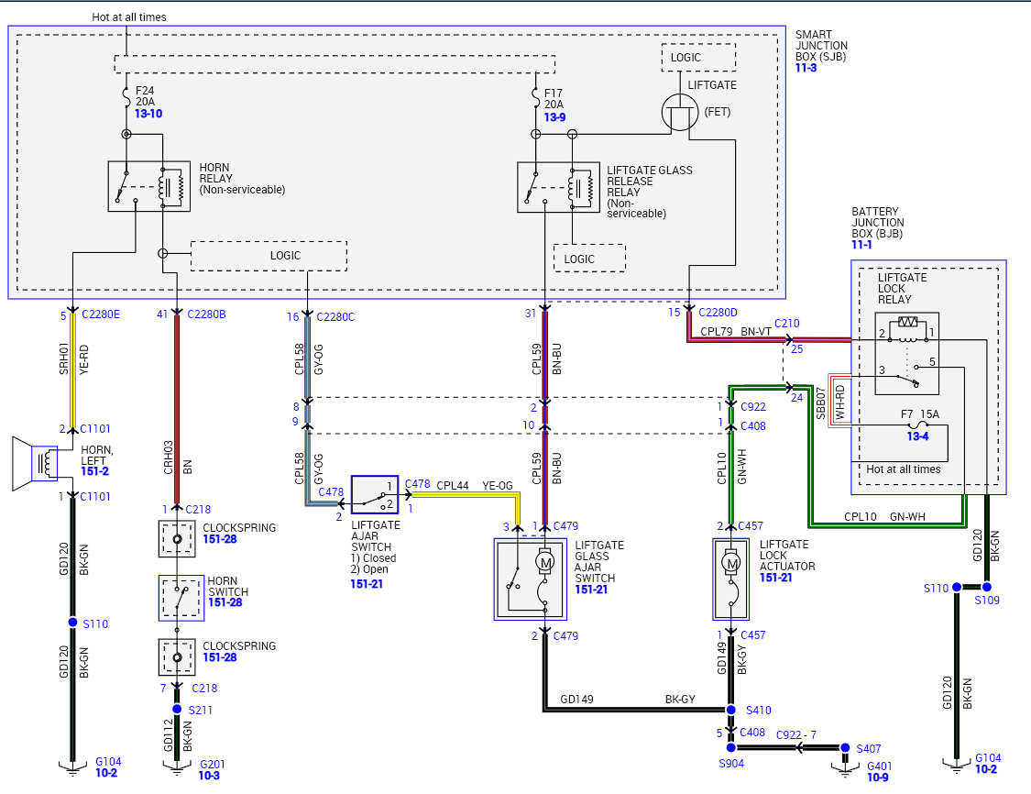This screenshot has width=1031, height=794.
Task: Select the S109 splice dot
Action: click(x=986, y=587)
